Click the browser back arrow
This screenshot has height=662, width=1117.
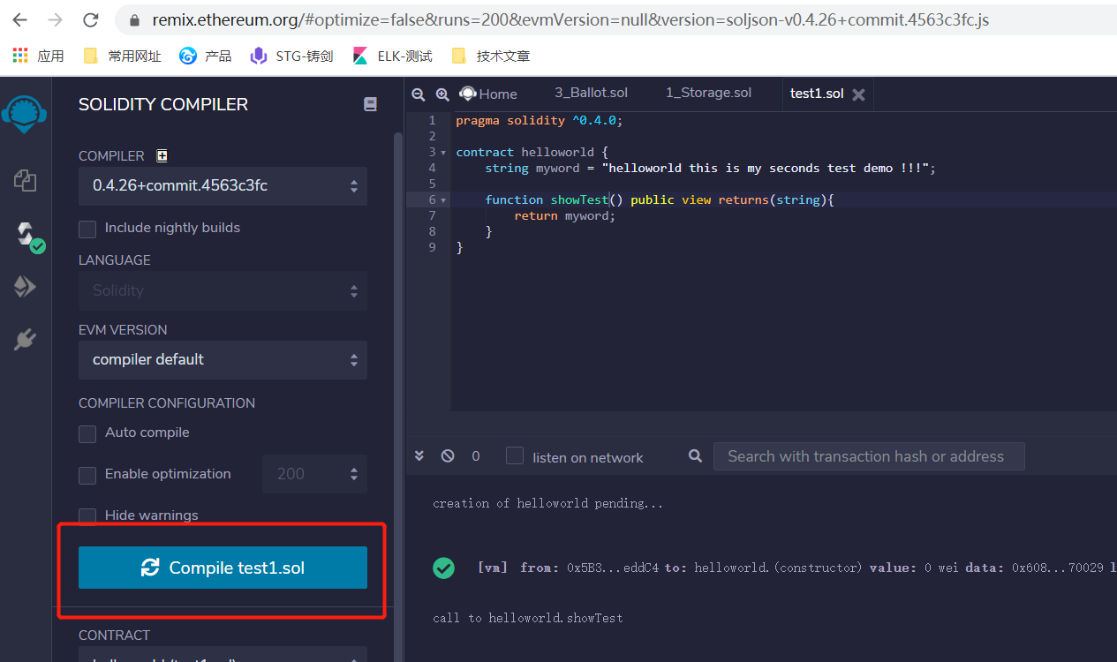[x=19, y=19]
